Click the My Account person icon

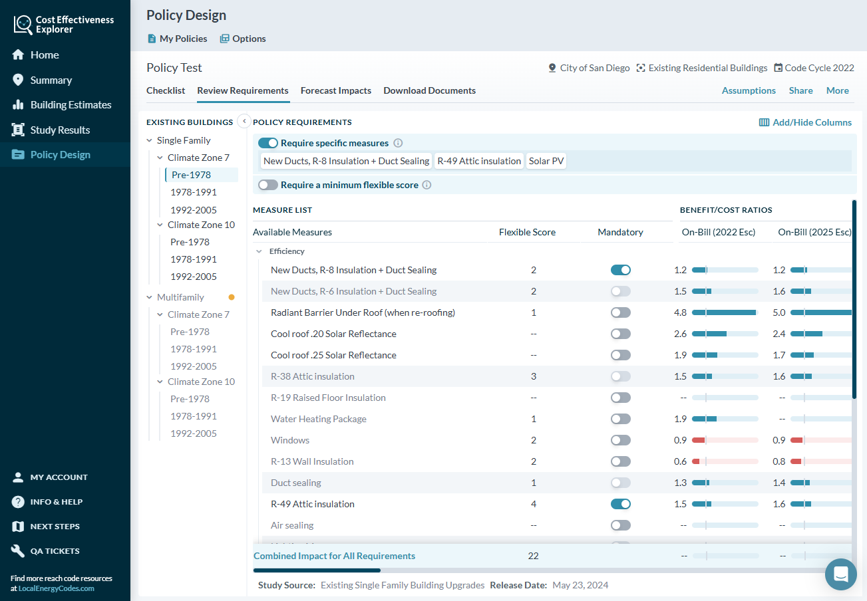[x=19, y=477]
